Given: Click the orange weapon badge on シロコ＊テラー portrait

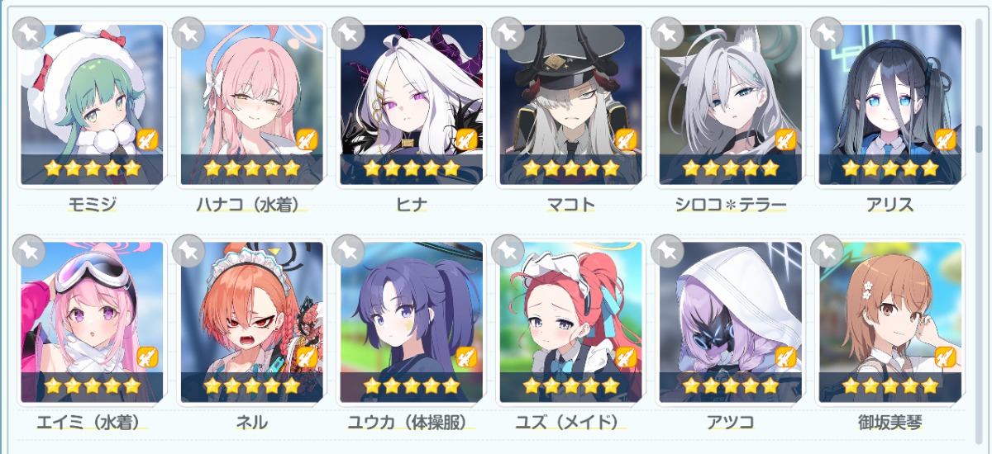Looking at the screenshot, I should click(785, 140).
